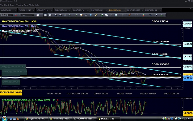Screen dimensions: 193x121
Task: Open Forex Factory taskbar window
Action: [60, 119]
